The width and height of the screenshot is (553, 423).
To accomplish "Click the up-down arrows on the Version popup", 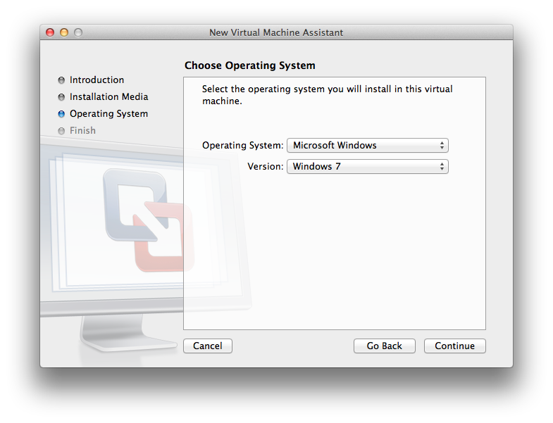I will 442,167.
